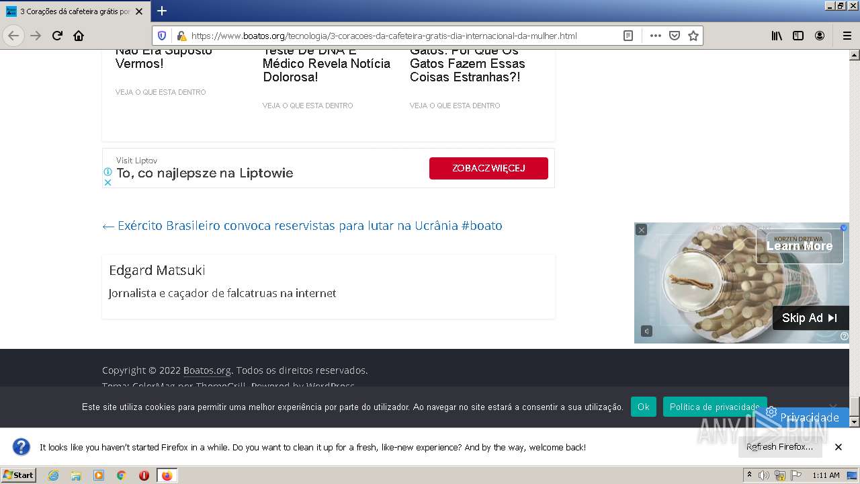Open the Firefox hamburger menu
The image size is (860, 484).
coord(847,36)
